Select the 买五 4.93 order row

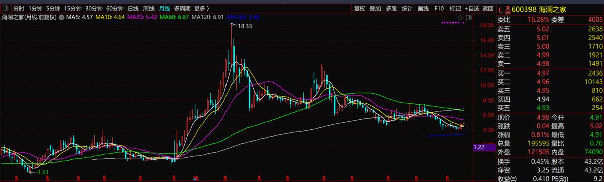[x=550, y=108]
